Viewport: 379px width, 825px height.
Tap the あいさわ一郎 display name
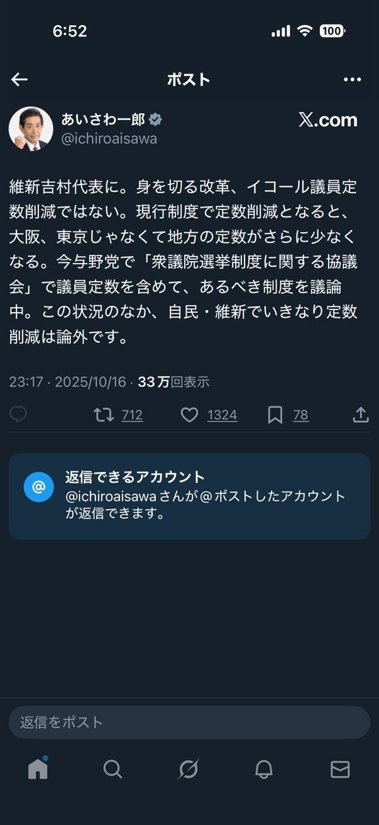103,120
